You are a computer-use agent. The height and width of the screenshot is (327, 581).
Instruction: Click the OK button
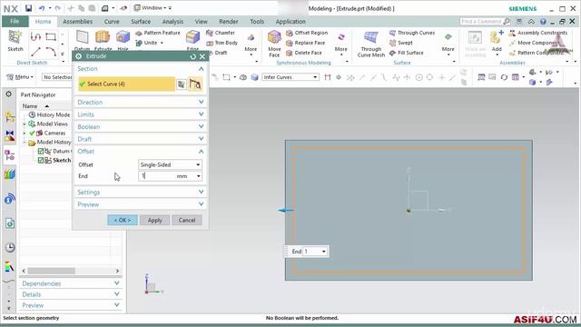pos(123,220)
